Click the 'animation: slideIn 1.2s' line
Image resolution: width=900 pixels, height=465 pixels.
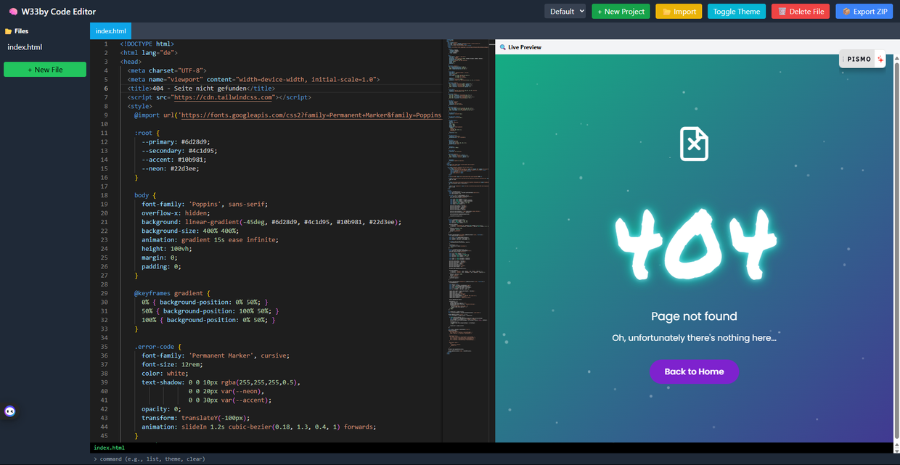click(x=258, y=427)
